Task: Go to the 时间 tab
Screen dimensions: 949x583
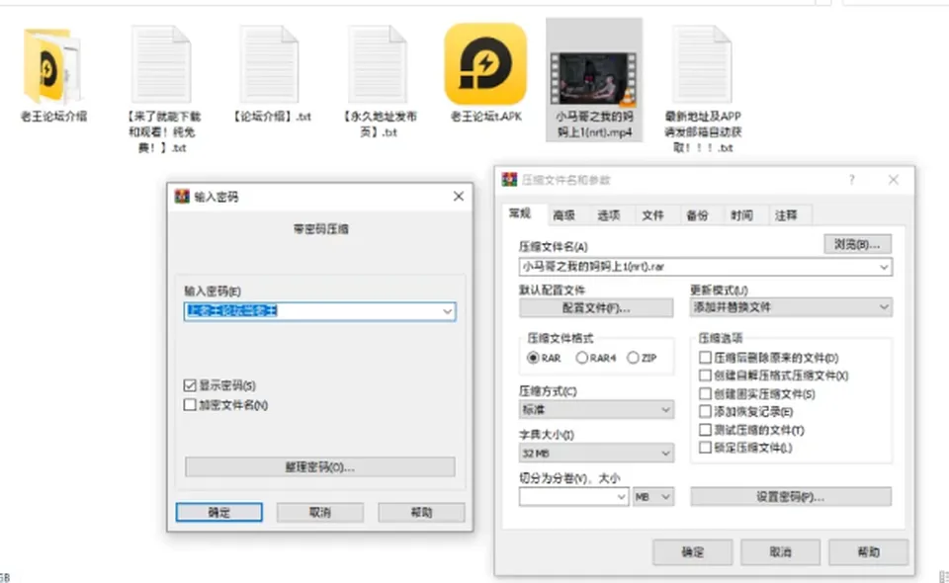Action: pos(742,215)
